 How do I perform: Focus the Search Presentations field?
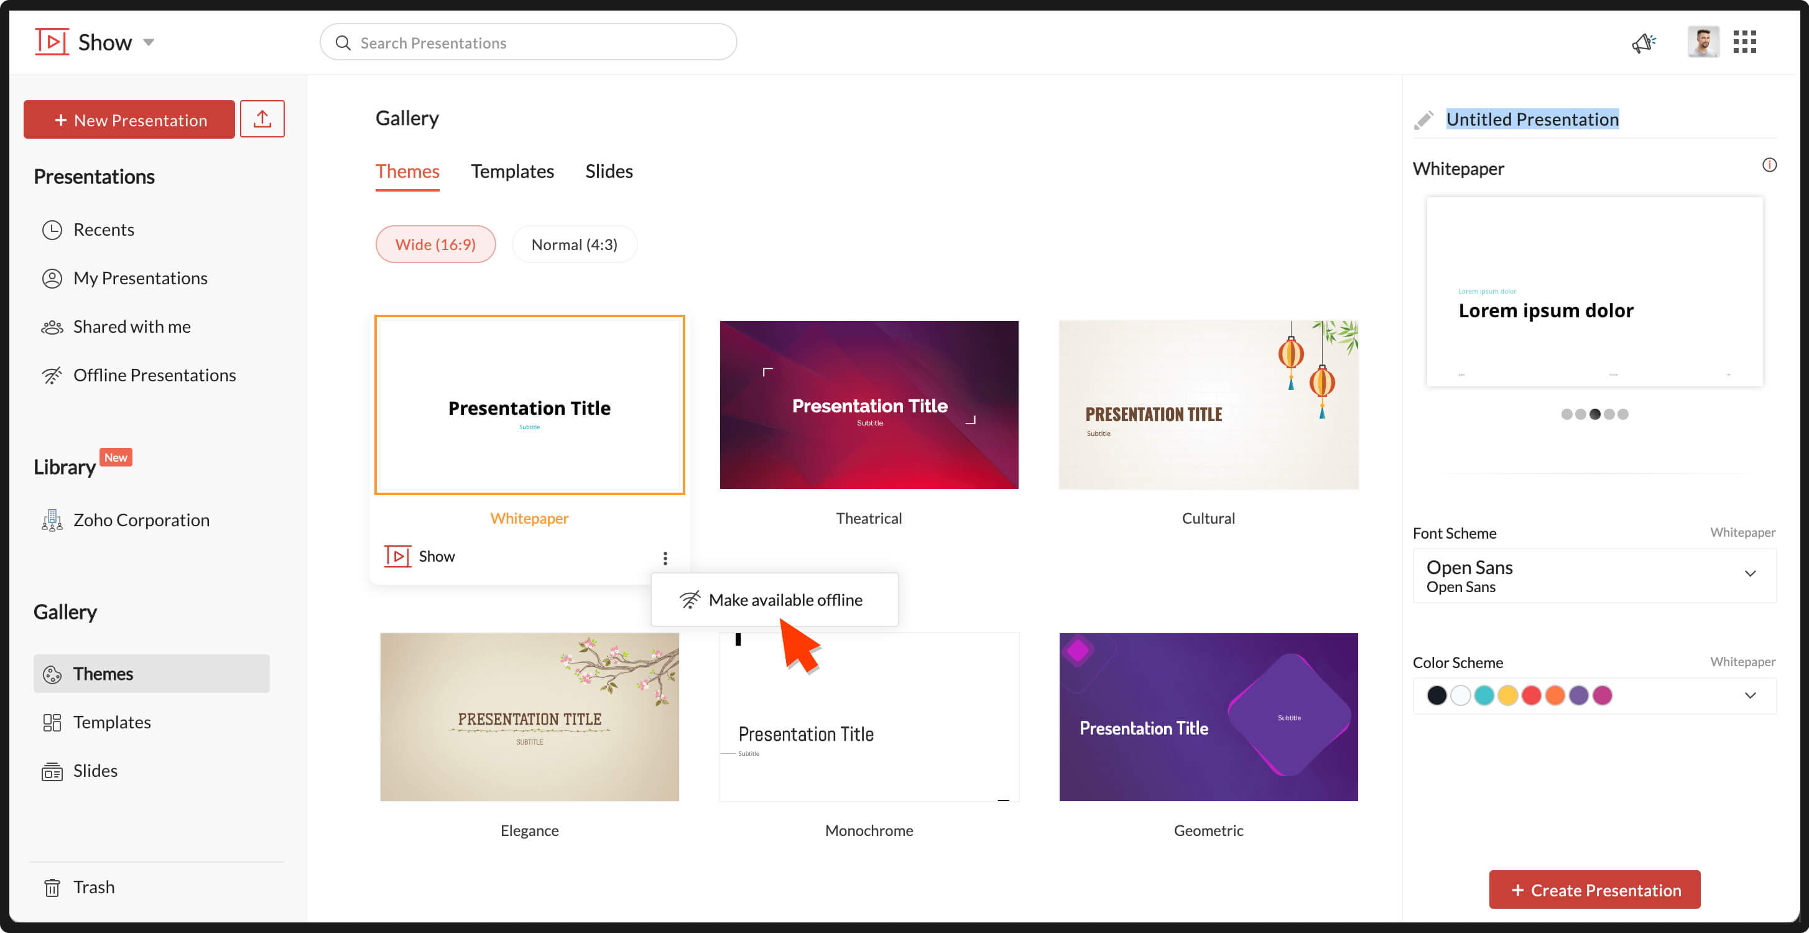(528, 43)
